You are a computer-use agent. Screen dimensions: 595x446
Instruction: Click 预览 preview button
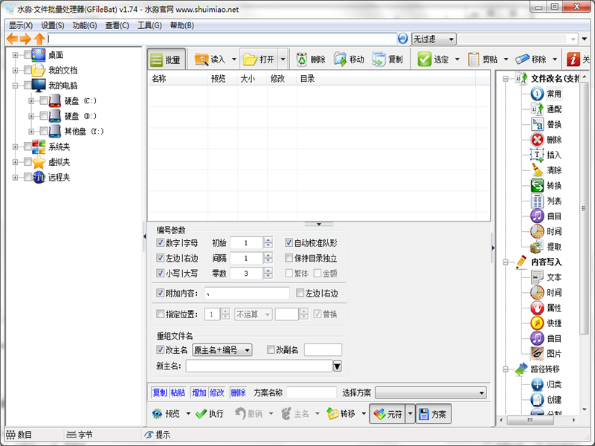coord(166,414)
